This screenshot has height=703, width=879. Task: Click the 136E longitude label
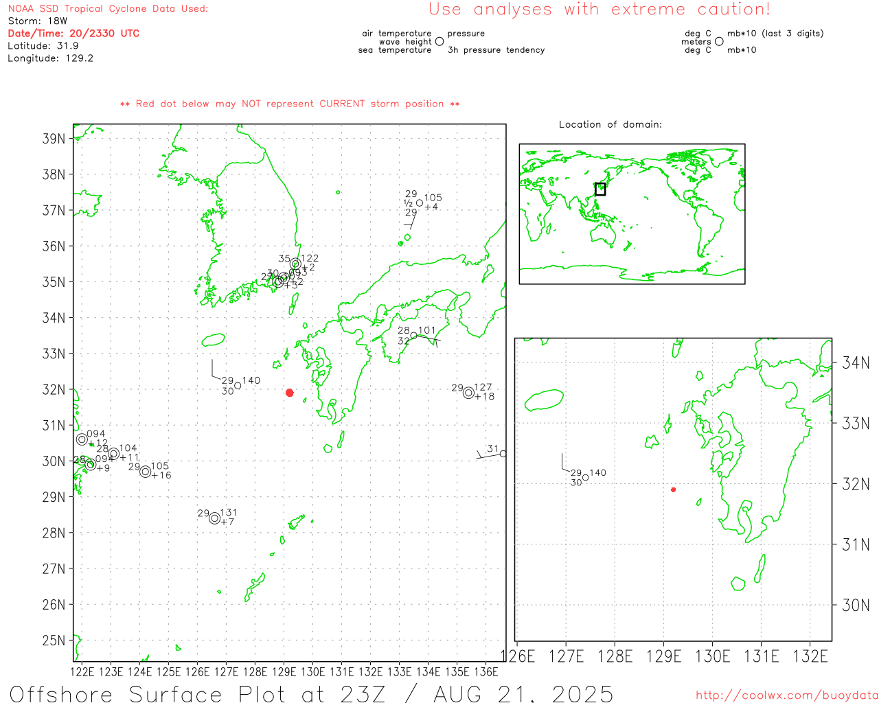(486, 671)
